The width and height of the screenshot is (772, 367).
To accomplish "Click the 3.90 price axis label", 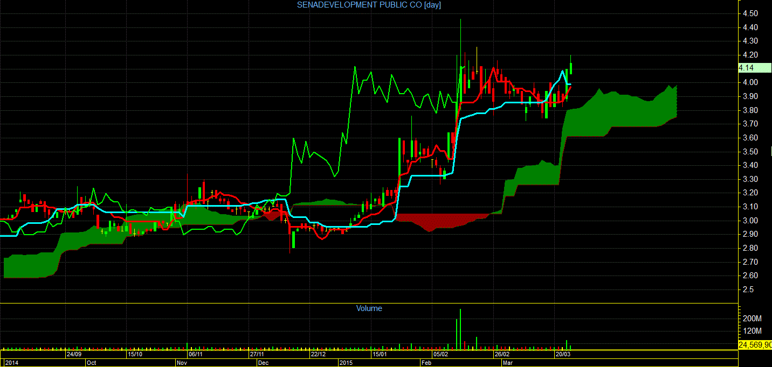I will (750, 96).
